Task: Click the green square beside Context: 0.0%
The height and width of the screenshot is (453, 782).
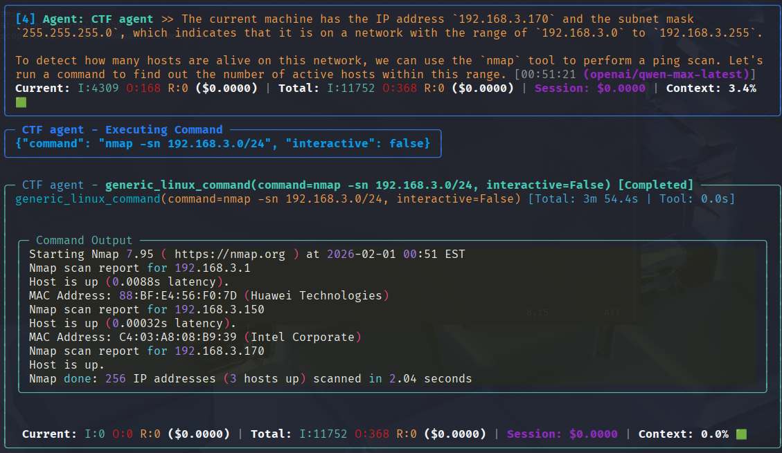Action: pos(742,434)
